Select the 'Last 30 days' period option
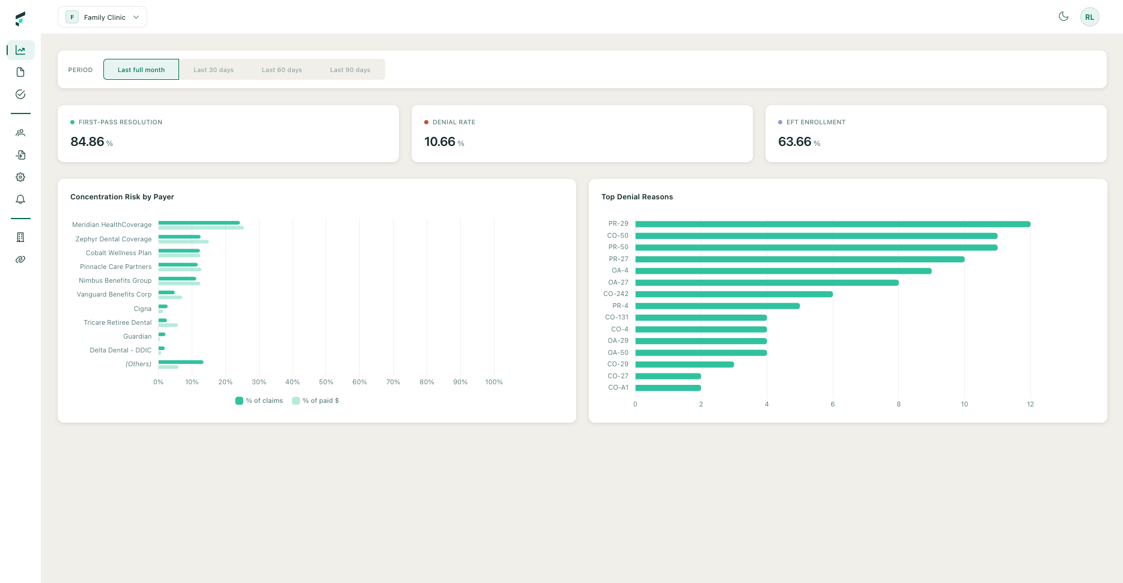This screenshot has height=583, width=1123. pos(213,70)
